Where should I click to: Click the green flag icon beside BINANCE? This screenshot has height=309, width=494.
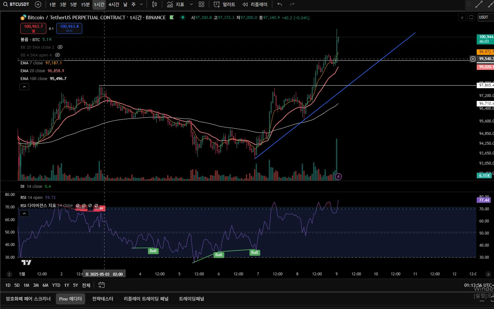172,17
